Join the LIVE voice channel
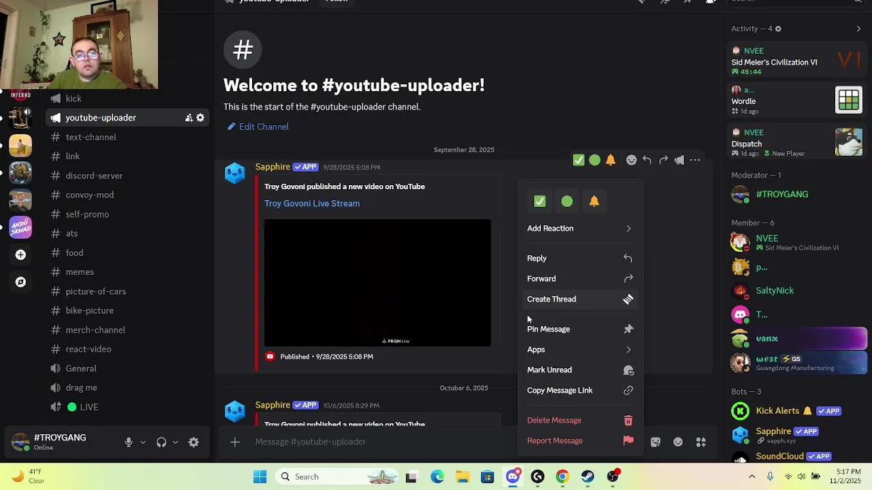The height and width of the screenshot is (490, 872). 127,407
